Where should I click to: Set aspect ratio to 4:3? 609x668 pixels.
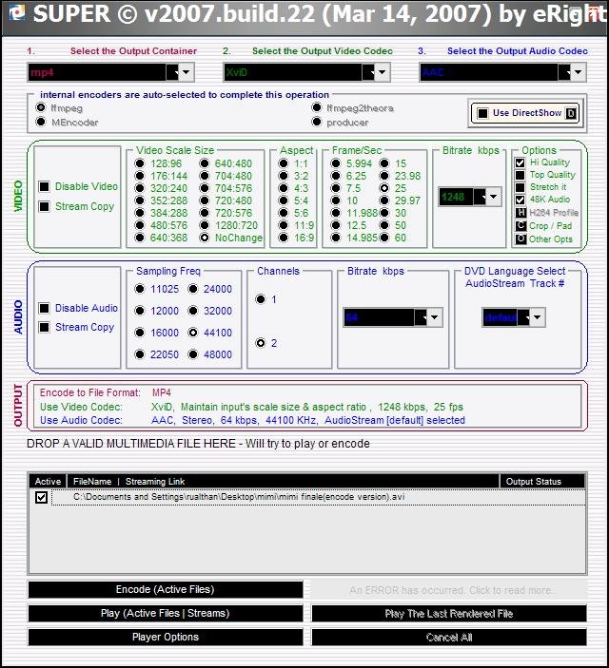pos(284,188)
